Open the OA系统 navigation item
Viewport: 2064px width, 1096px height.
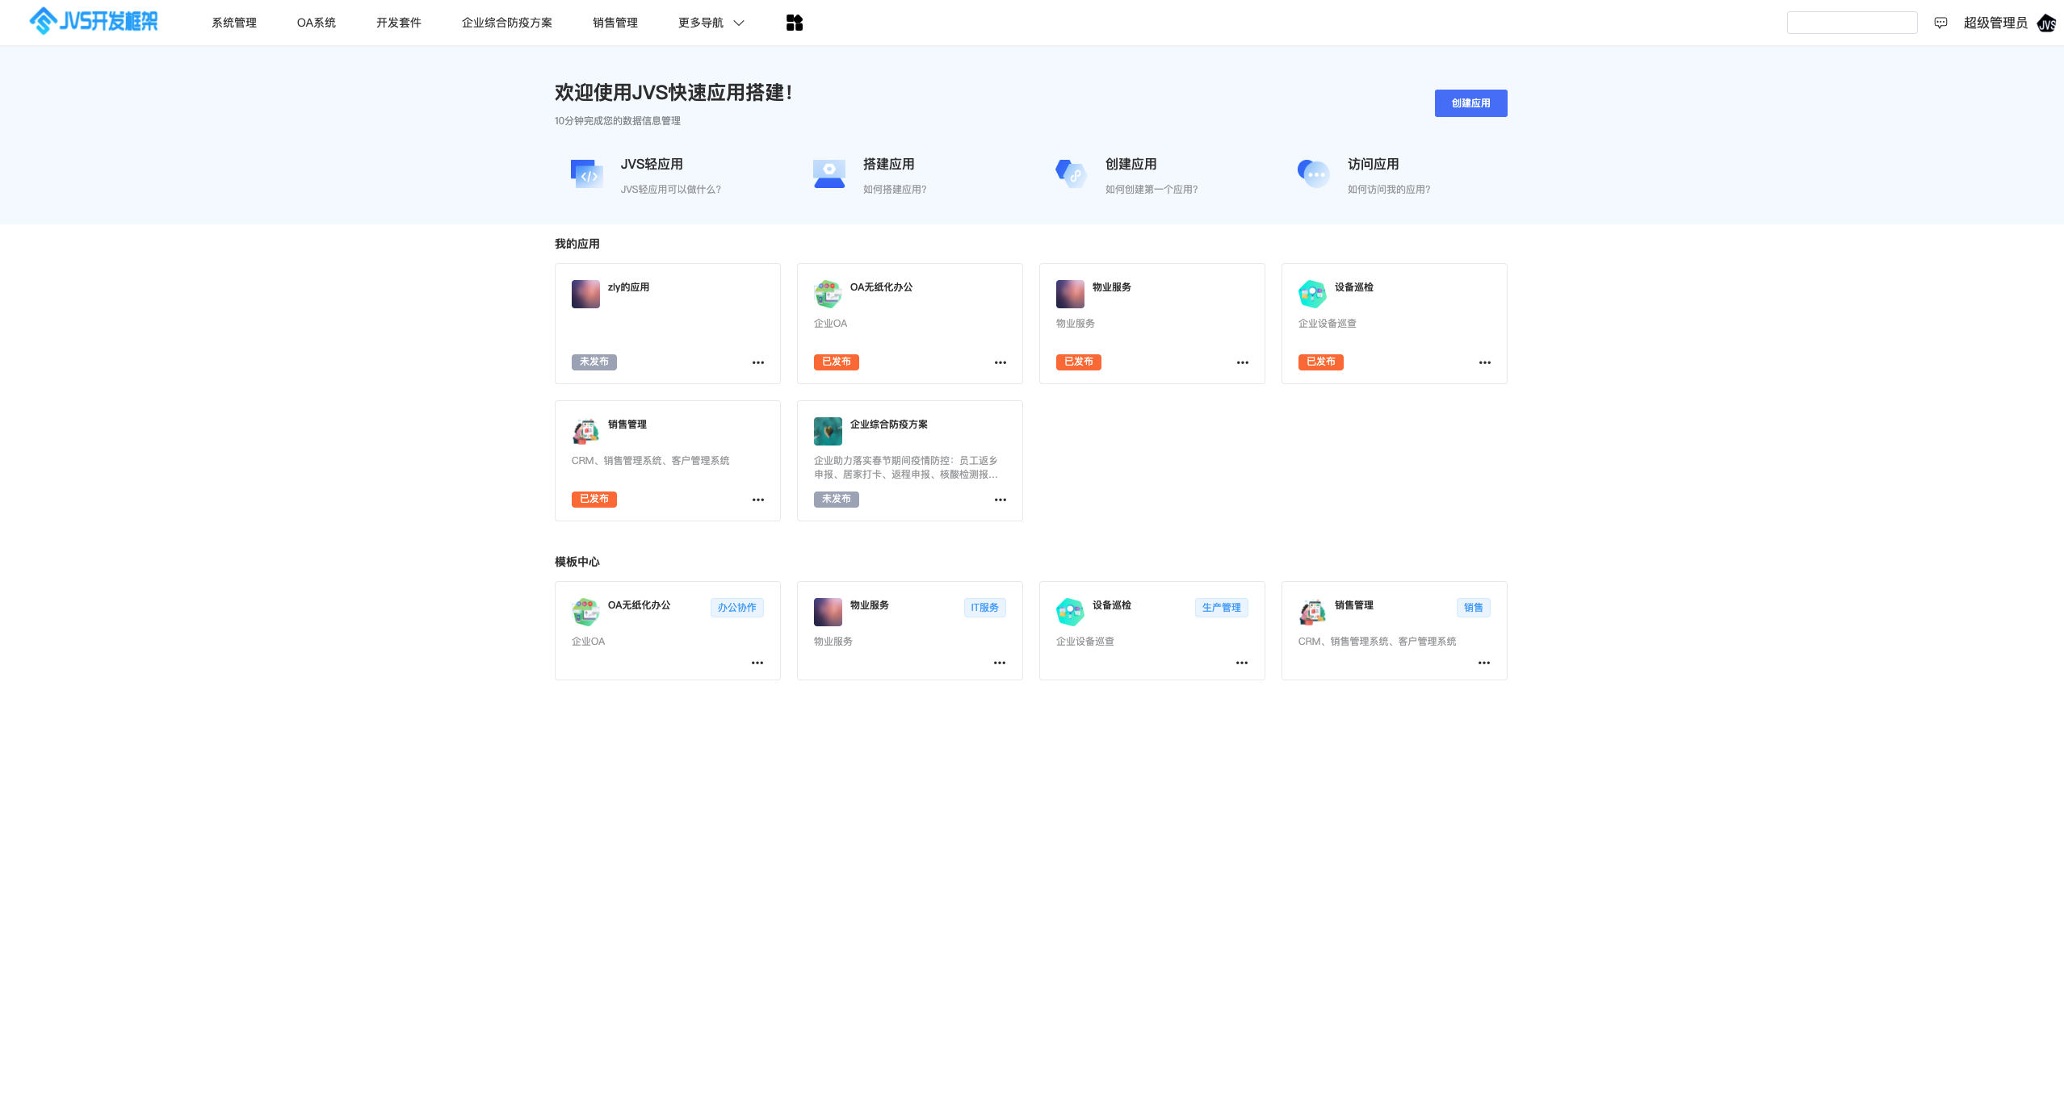[317, 23]
